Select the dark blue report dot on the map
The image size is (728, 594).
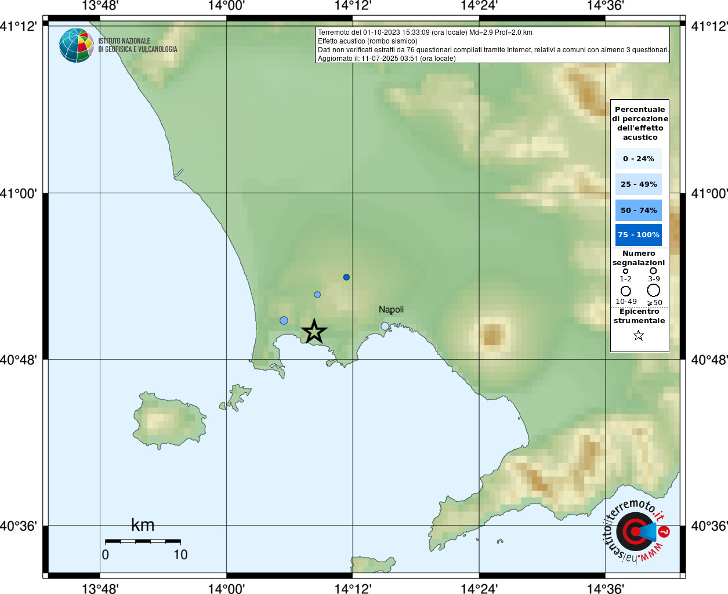point(346,277)
